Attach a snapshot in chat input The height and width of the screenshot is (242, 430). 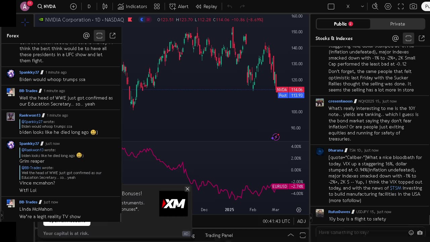(x=420, y=233)
